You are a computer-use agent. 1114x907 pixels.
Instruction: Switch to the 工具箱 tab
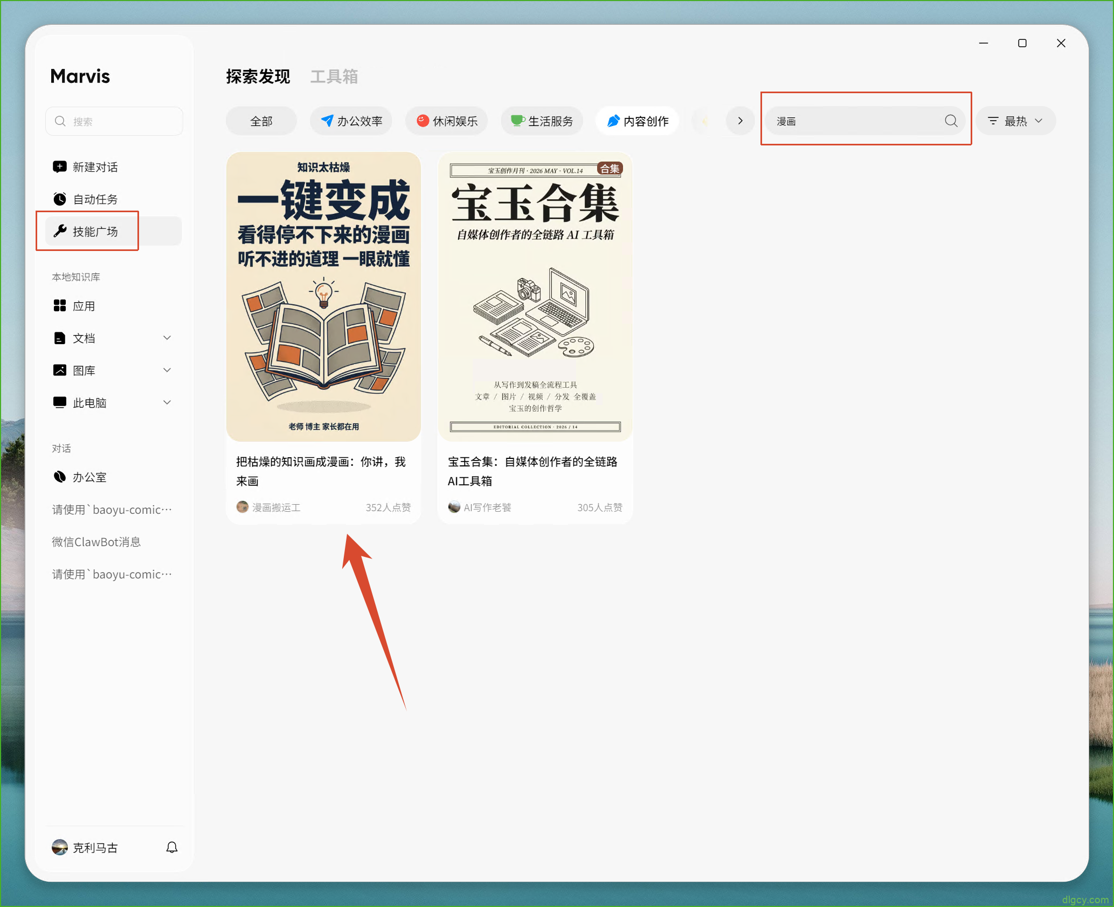[x=334, y=76]
